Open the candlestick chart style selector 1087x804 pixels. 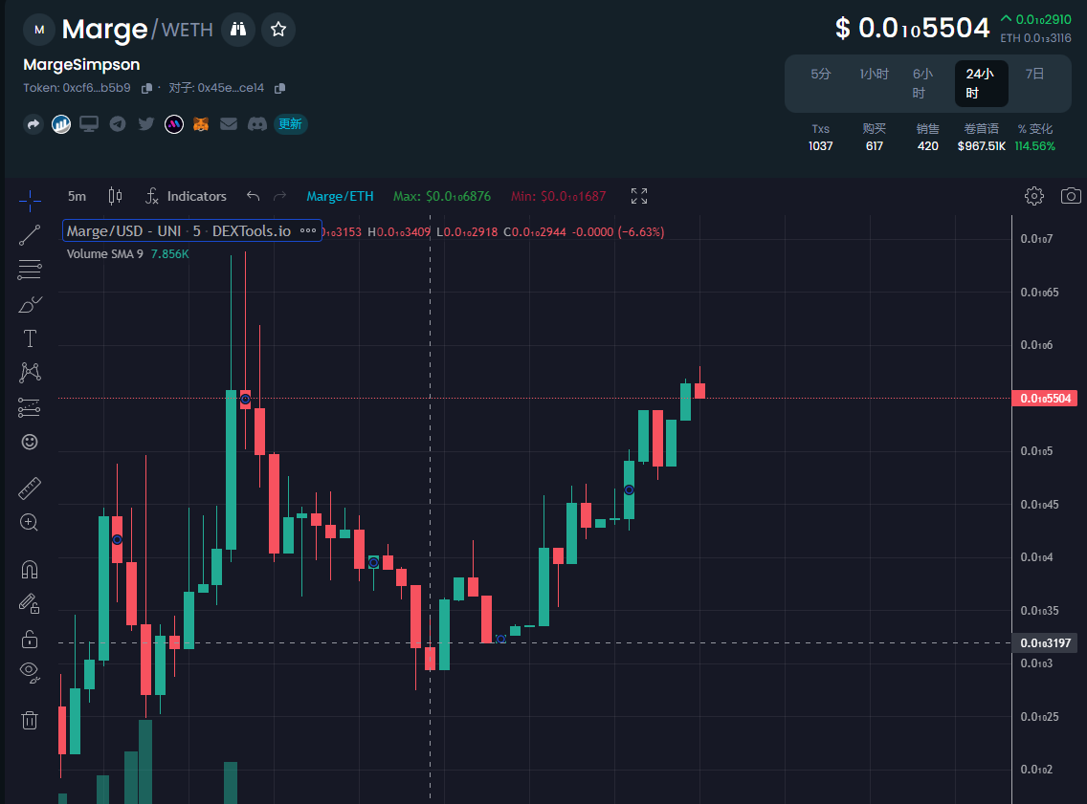coord(115,197)
